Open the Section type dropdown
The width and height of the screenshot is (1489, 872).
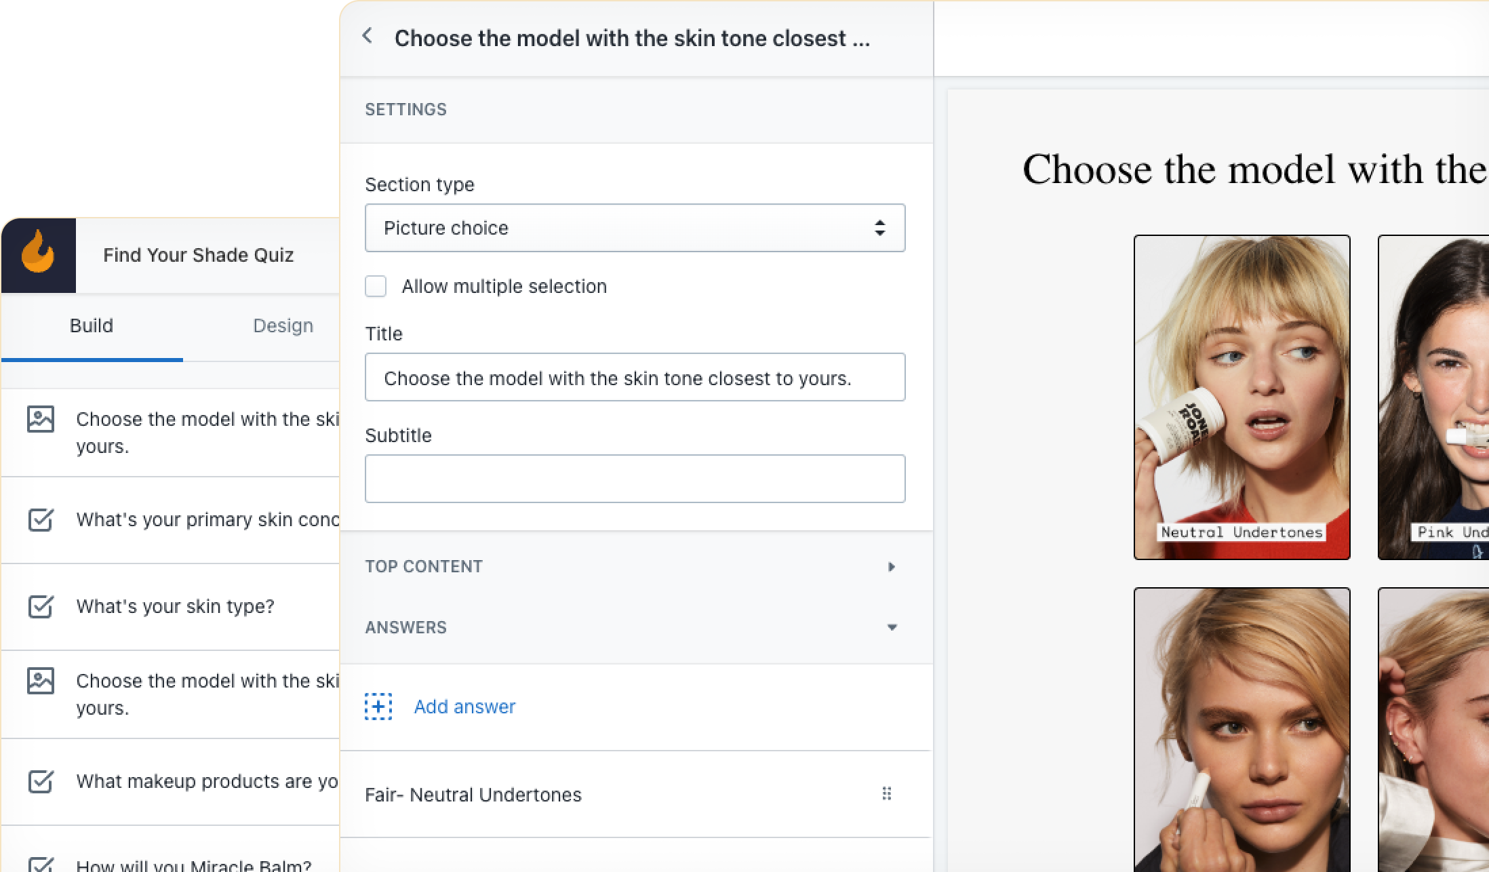pyautogui.click(x=635, y=228)
